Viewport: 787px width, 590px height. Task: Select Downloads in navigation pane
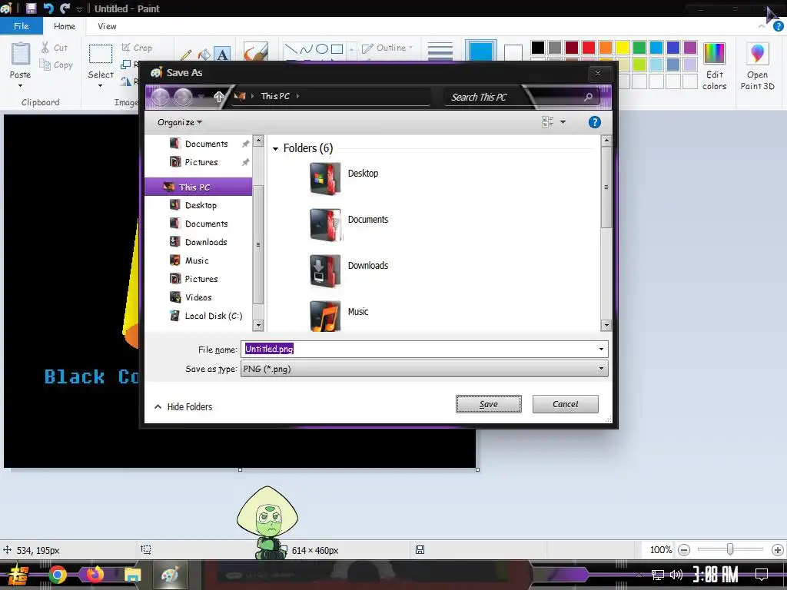[x=198, y=242]
